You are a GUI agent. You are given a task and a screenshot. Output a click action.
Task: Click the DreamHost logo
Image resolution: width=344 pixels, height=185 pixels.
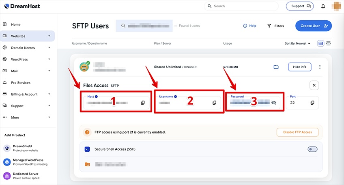pos(22,6)
